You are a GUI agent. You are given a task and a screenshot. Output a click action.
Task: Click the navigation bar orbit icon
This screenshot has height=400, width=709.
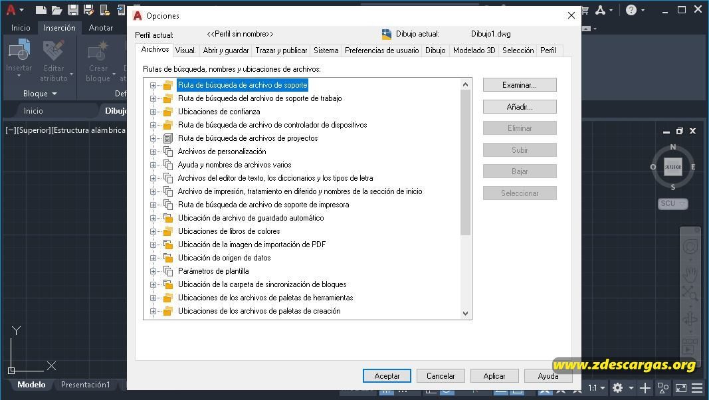(690, 319)
